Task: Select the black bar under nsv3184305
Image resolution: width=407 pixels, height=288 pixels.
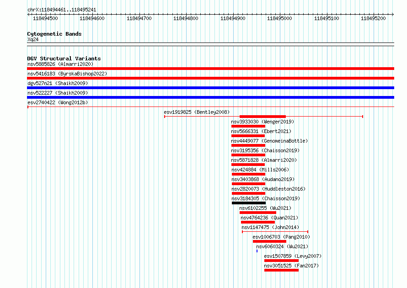Action: (x=249, y=203)
